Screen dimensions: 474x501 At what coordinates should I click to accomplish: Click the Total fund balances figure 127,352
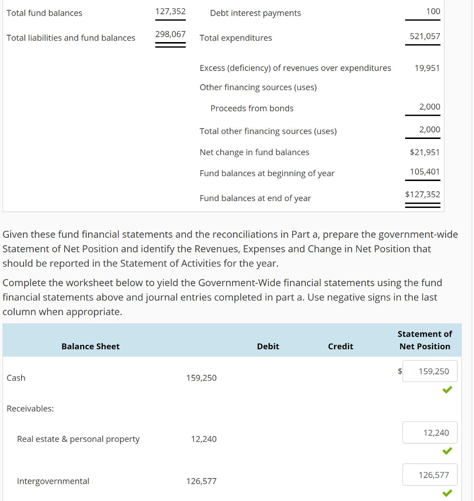tap(170, 11)
